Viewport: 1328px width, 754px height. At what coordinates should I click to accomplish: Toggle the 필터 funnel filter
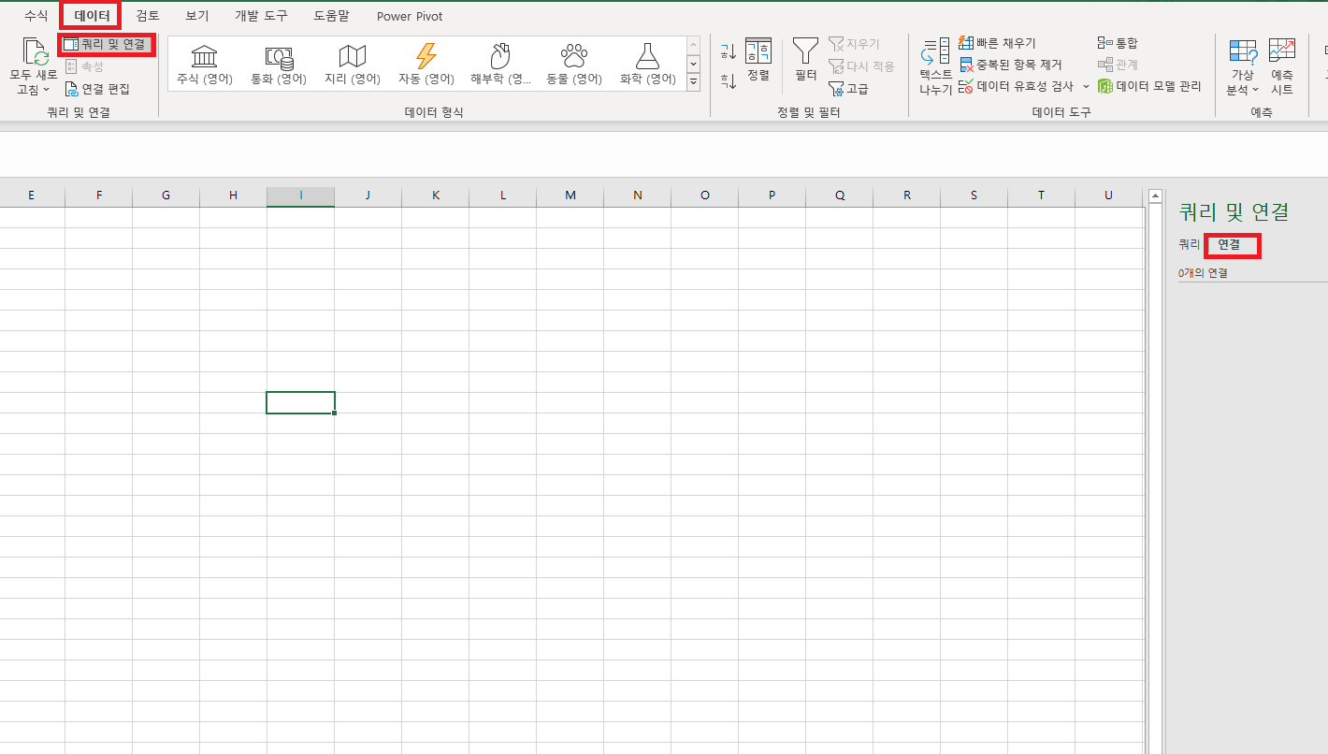coord(805,60)
